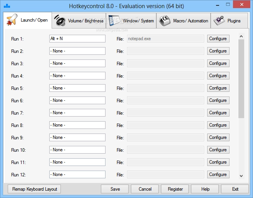Viewport: 253px width, 198px height.
Task: Open Configure for Run 9
Action: (x=218, y=137)
